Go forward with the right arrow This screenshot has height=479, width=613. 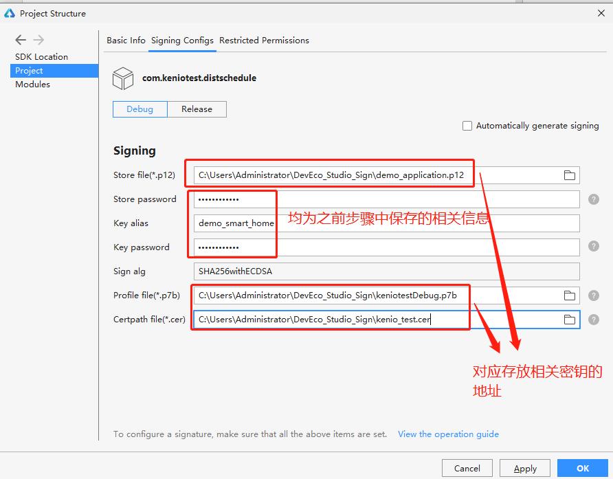38,39
